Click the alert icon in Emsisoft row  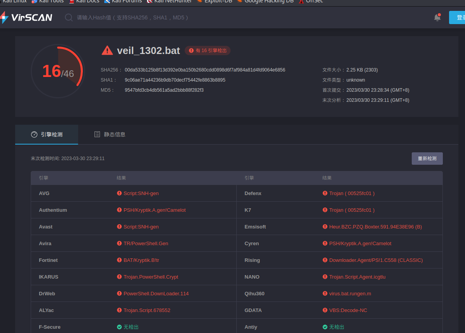[x=325, y=227]
